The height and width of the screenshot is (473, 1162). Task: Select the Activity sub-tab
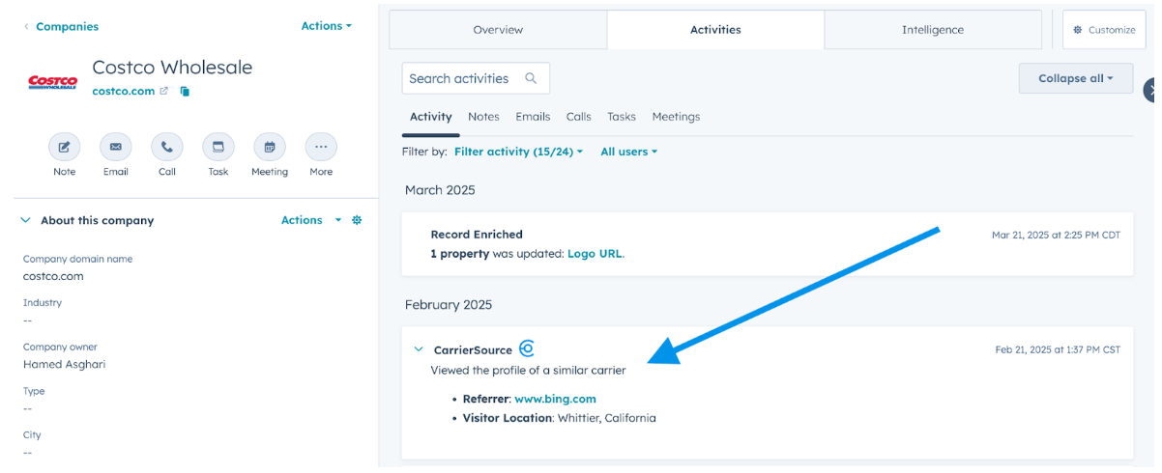pos(431,117)
